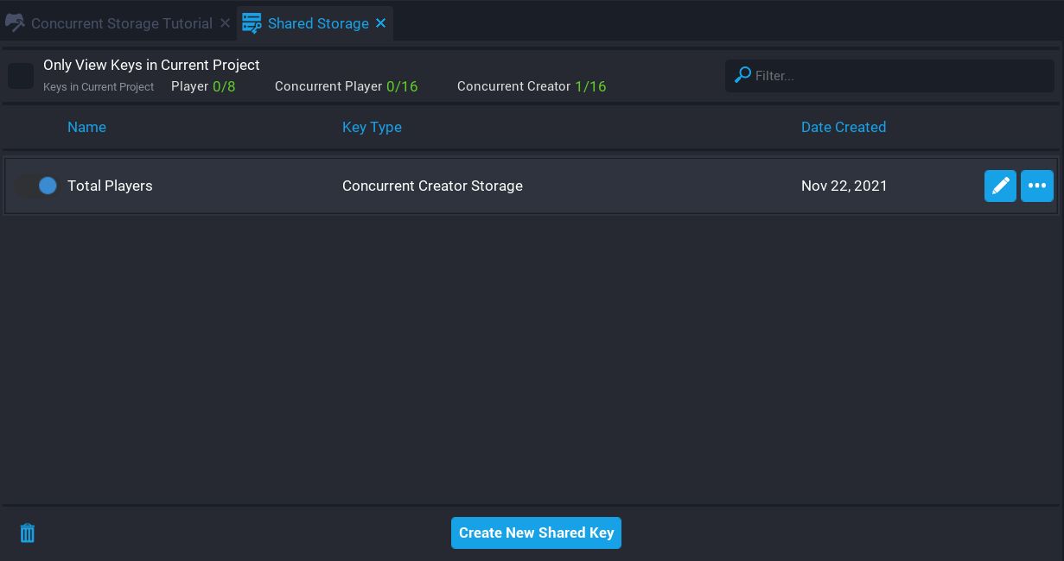Screen dimensions: 1064x561
Task: Select the Shared Storage tab
Action: (x=318, y=23)
